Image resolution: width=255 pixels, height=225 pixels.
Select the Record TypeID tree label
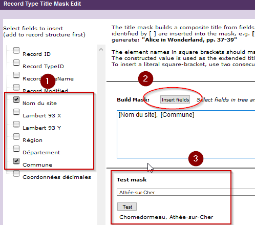click(x=43, y=67)
